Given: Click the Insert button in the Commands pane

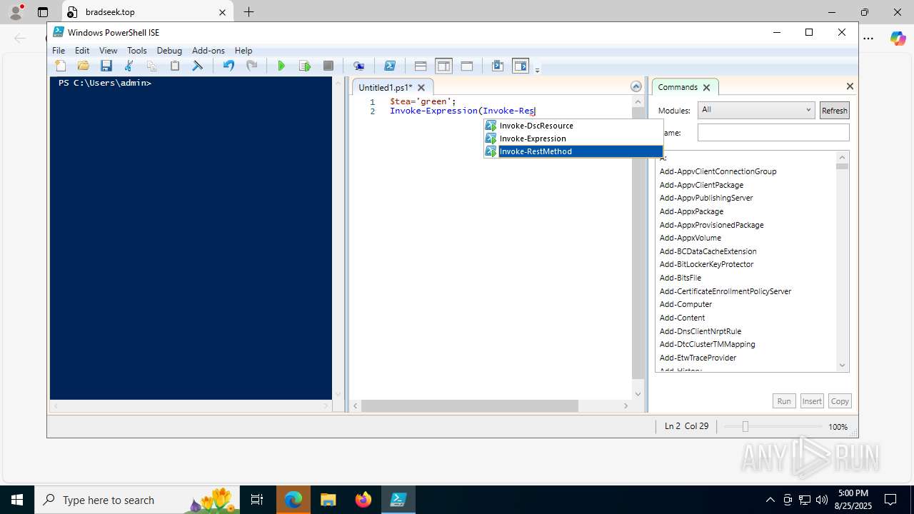Looking at the screenshot, I should 812,401.
